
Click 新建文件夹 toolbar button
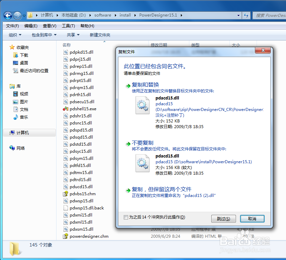point(100,35)
